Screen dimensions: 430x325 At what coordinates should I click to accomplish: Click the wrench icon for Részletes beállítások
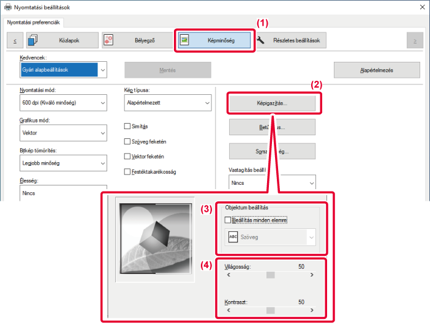[261, 40]
